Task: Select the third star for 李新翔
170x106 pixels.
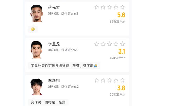Action: (x=109, y=80)
